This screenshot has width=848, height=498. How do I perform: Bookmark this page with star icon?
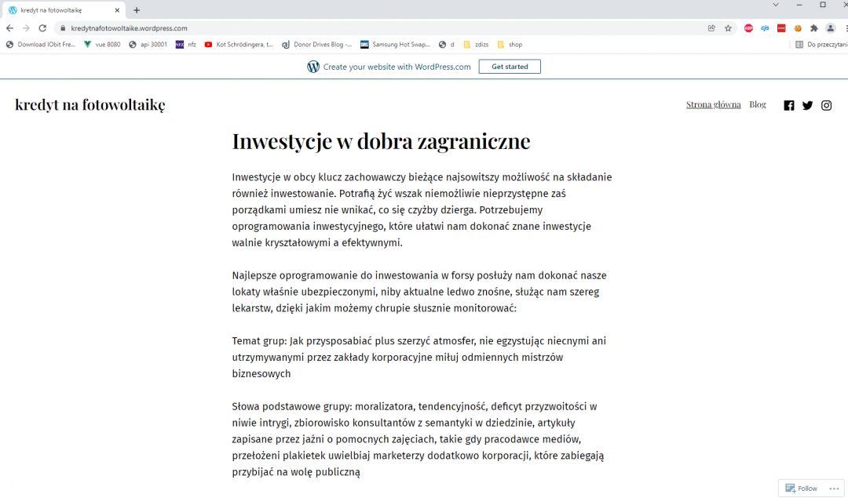tap(728, 28)
